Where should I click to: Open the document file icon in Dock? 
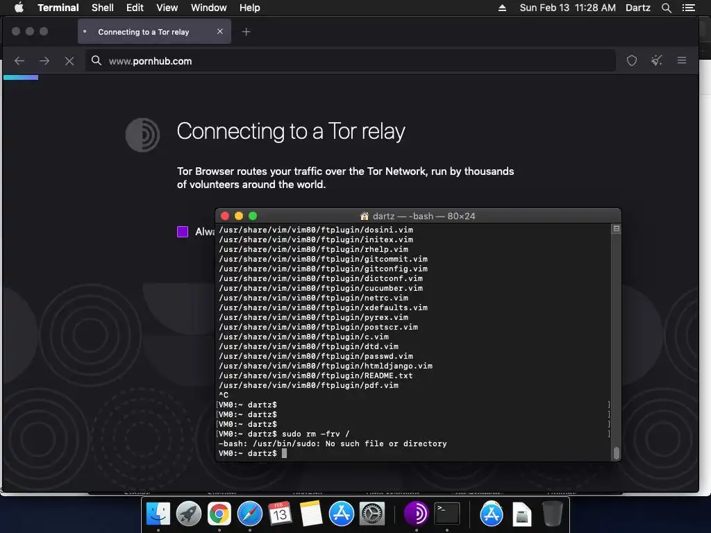tap(522, 514)
